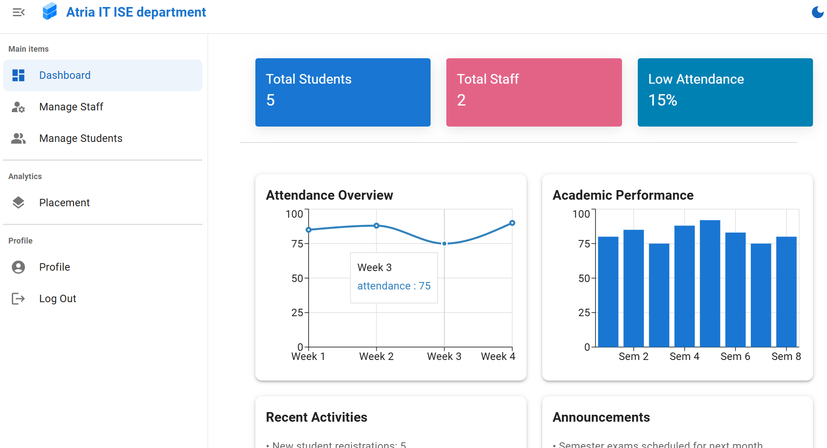Screen dimensions: 827x448
Task: Open the Profile page
Action: (102, 267)
